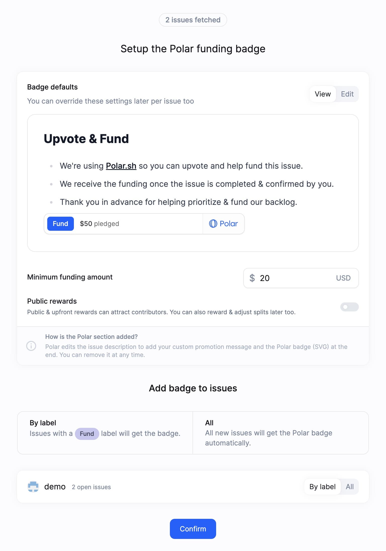Image resolution: width=386 pixels, height=551 pixels.
Task: Click the demo repository avatar icon
Action: tap(33, 487)
